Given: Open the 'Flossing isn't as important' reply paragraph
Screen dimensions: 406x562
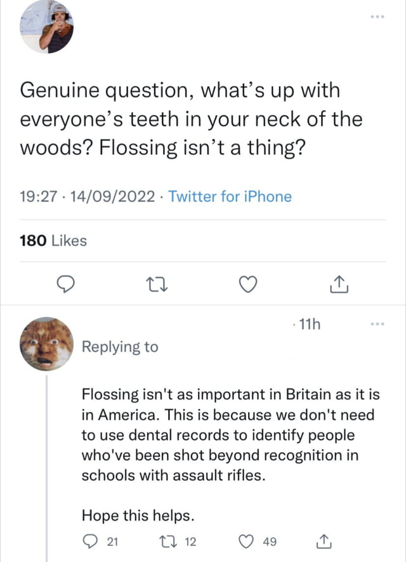Looking at the screenshot, I should (x=230, y=435).
